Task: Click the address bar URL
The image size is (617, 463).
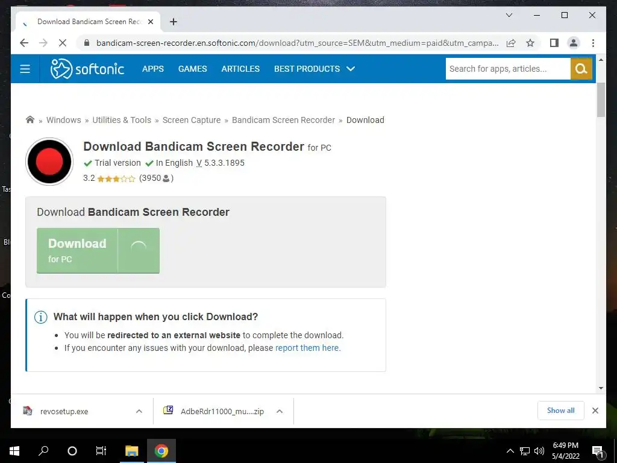Action: [x=297, y=43]
